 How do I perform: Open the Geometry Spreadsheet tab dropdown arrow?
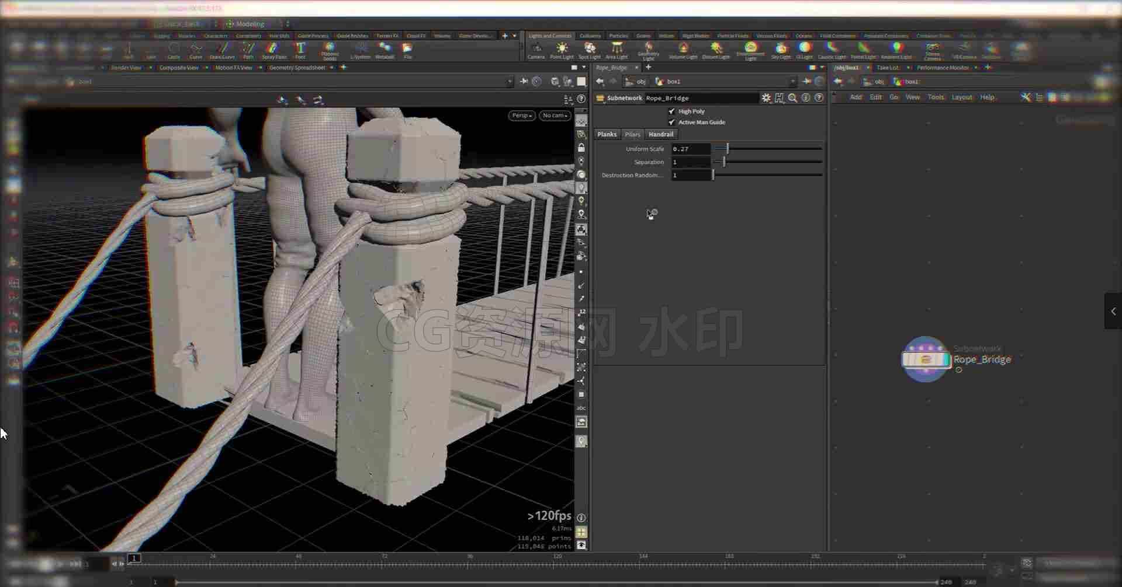(x=331, y=68)
